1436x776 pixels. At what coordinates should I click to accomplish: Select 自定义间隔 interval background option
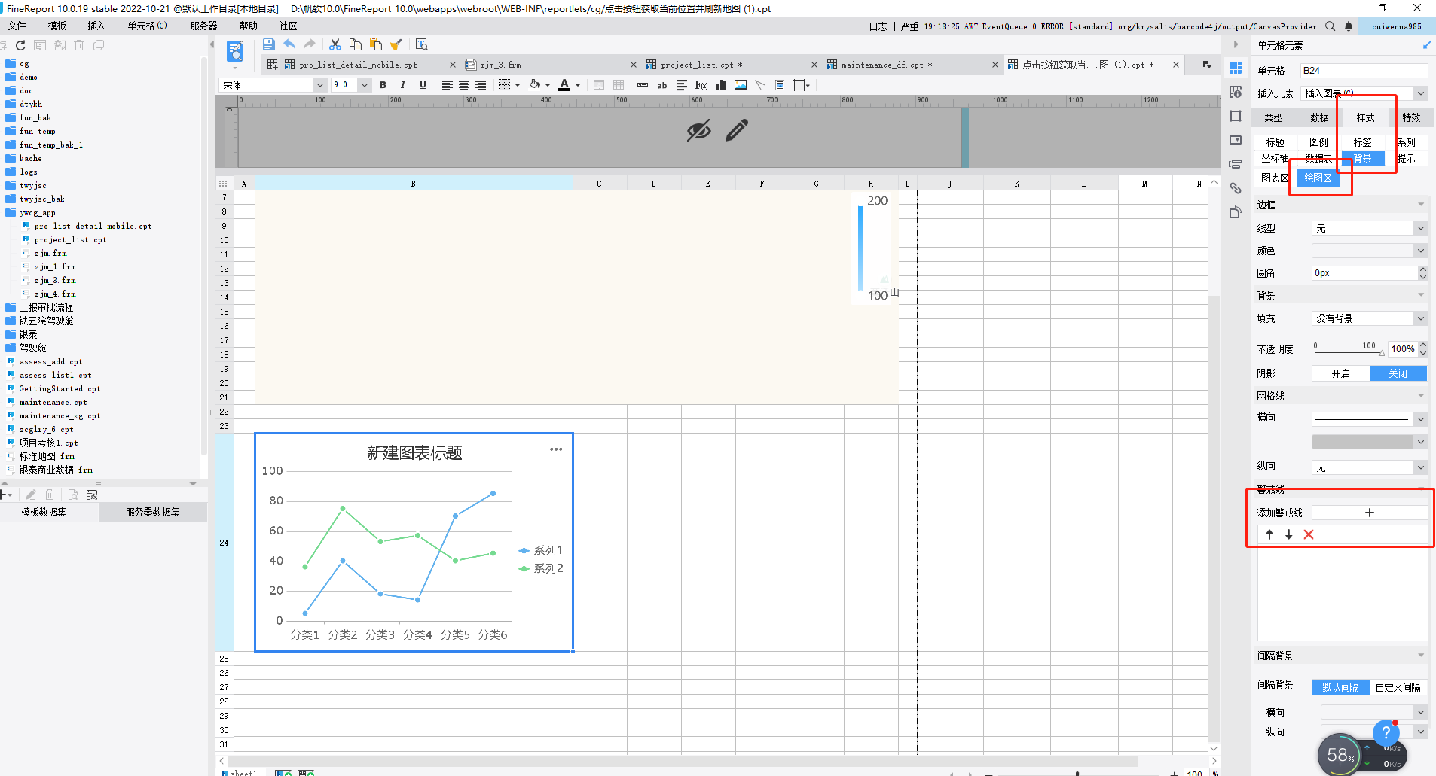(x=1398, y=687)
